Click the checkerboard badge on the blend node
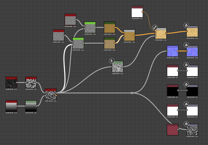Image resolution: width=208 pixels, height=145 pixels. tap(155, 27)
